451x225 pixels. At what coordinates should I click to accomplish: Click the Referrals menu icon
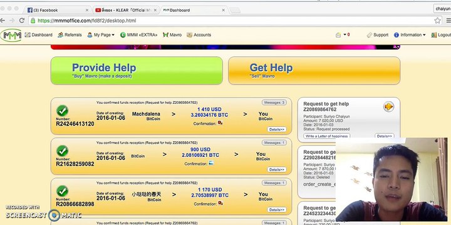[x=60, y=35]
